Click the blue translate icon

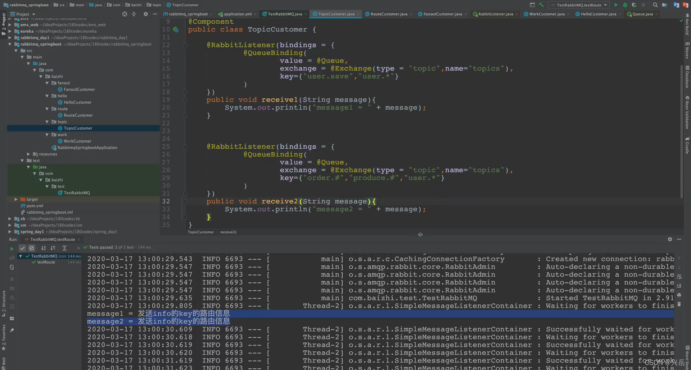[676, 5]
